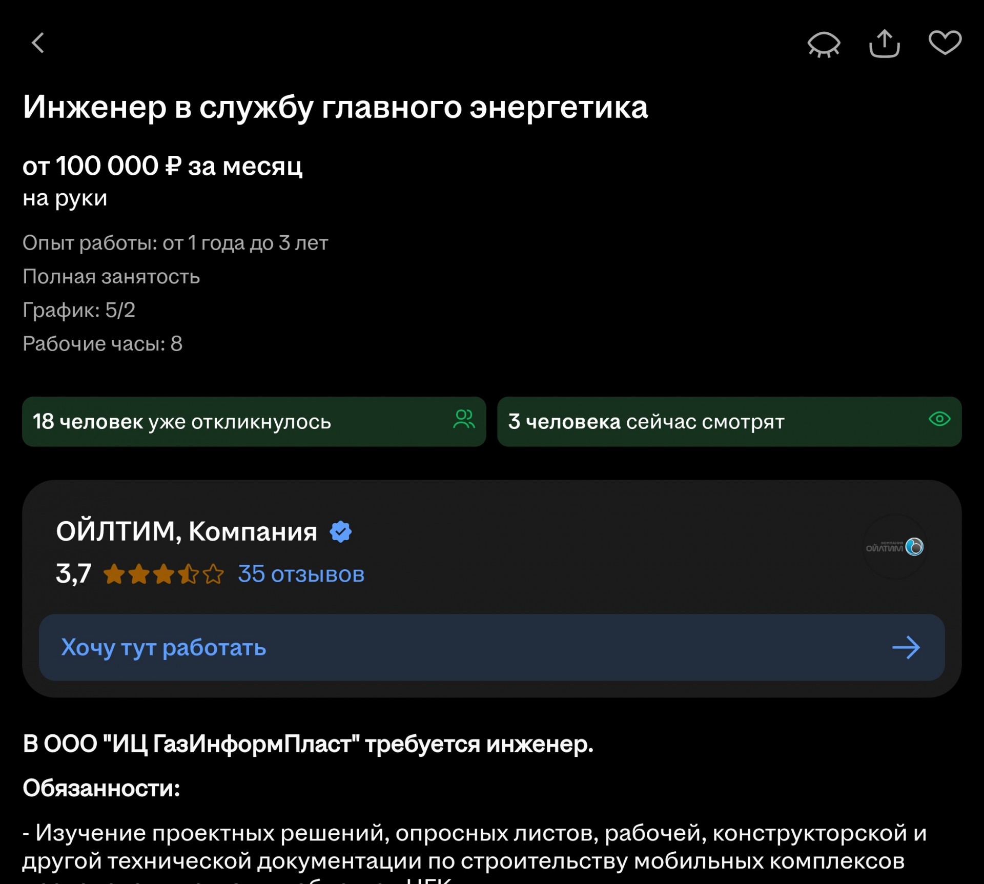Open the ОЙЛТИМ, Компания employer page

pos(186,531)
